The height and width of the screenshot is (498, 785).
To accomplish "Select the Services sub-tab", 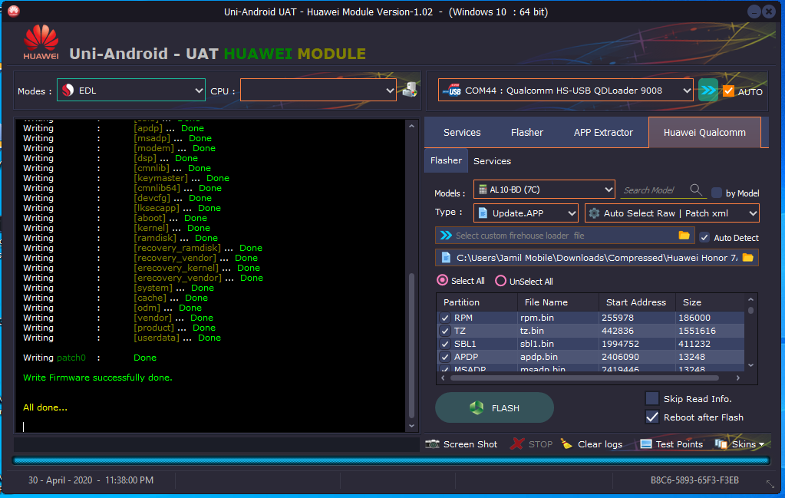I will pos(492,161).
